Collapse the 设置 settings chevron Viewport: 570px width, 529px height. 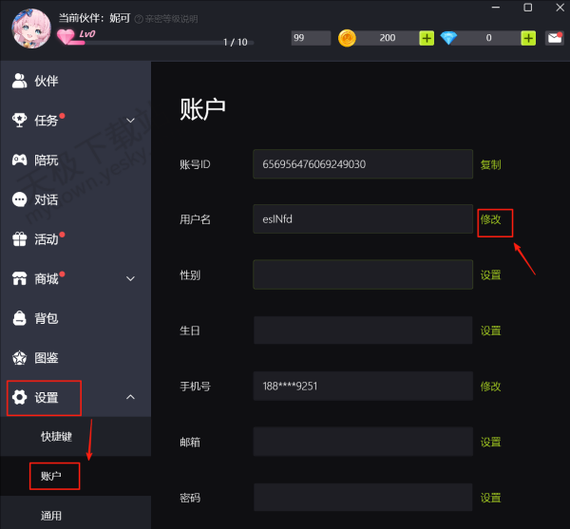[x=130, y=397]
